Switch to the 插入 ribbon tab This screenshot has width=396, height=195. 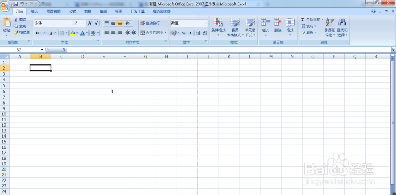[x=34, y=11]
